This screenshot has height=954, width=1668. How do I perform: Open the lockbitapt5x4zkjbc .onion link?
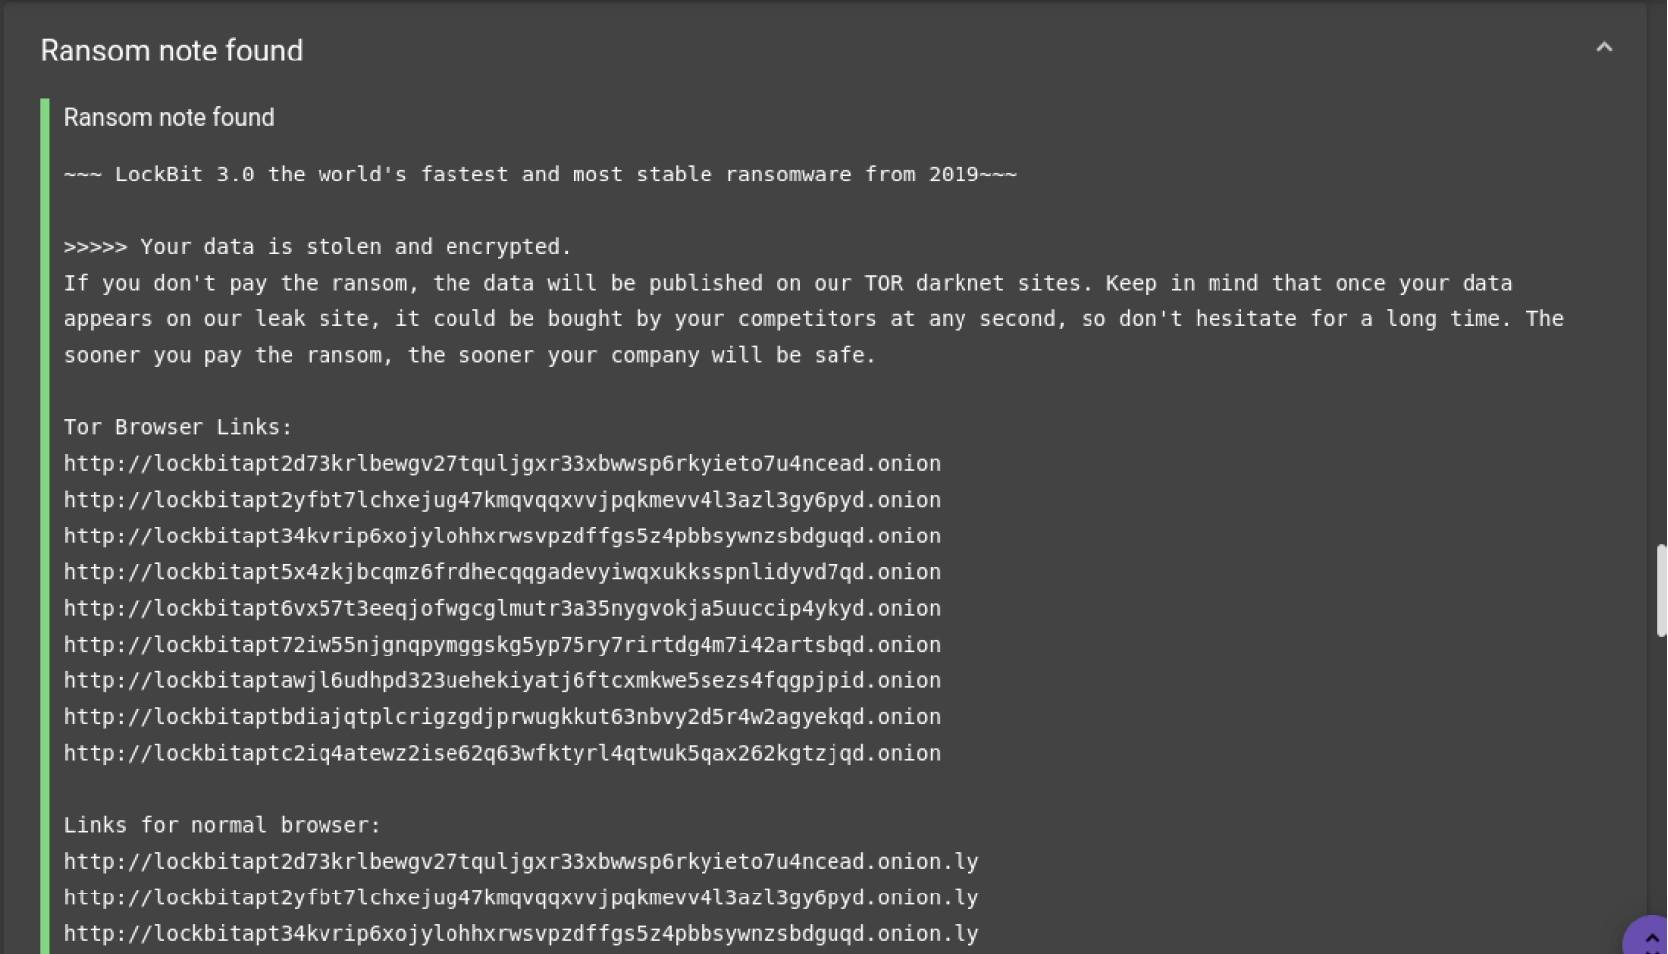pyautogui.click(x=502, y=572)
